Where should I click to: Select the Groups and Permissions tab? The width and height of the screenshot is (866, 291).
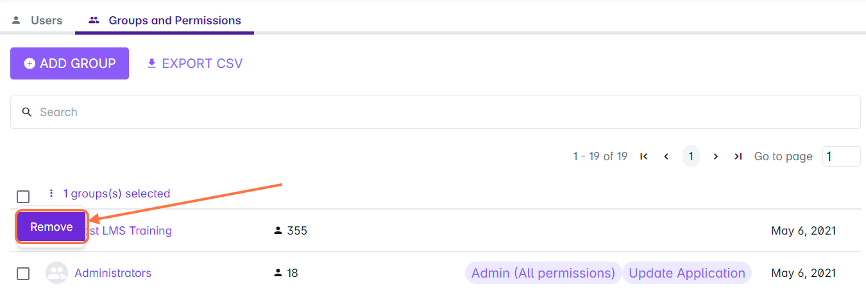(165, 21)
